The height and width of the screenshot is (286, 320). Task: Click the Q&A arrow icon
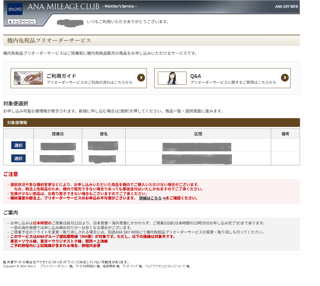(x=285, y=78)
